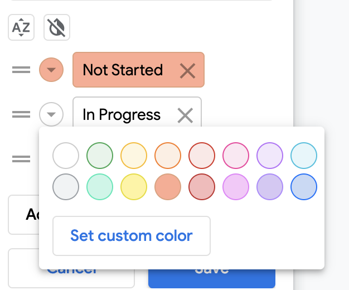
Task: Choose the gray color swatch
Action: point(66,186)
